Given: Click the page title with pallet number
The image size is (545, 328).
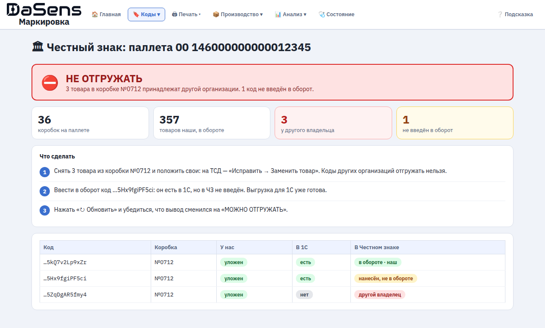Looking at the screenshot, I should [172, 47].
